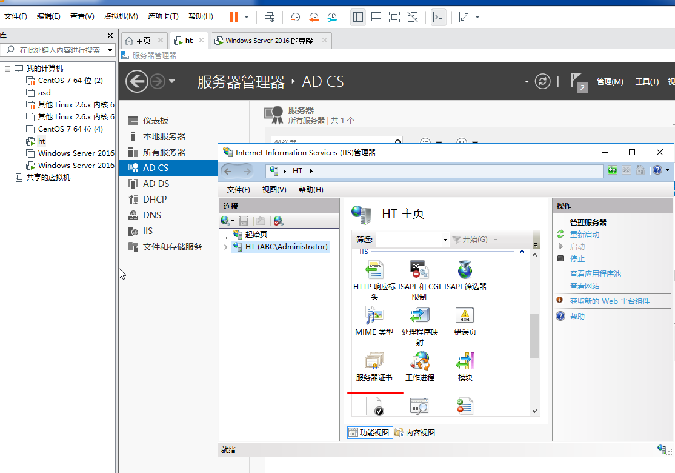Open Server Manager notifications flag
Screen dimensions: 675x473
tap(579, 82)
